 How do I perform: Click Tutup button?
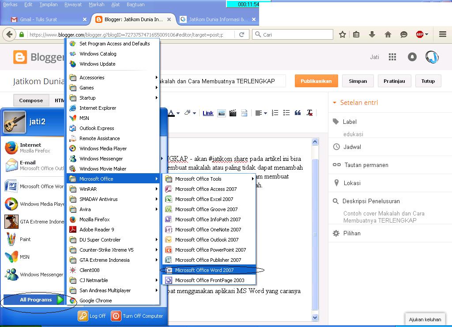[x=428, y=81]
